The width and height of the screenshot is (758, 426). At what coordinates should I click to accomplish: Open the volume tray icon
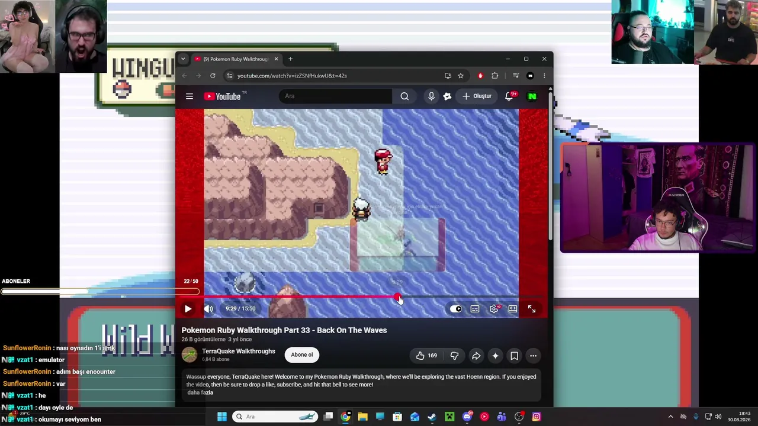[x=720, y=417]
